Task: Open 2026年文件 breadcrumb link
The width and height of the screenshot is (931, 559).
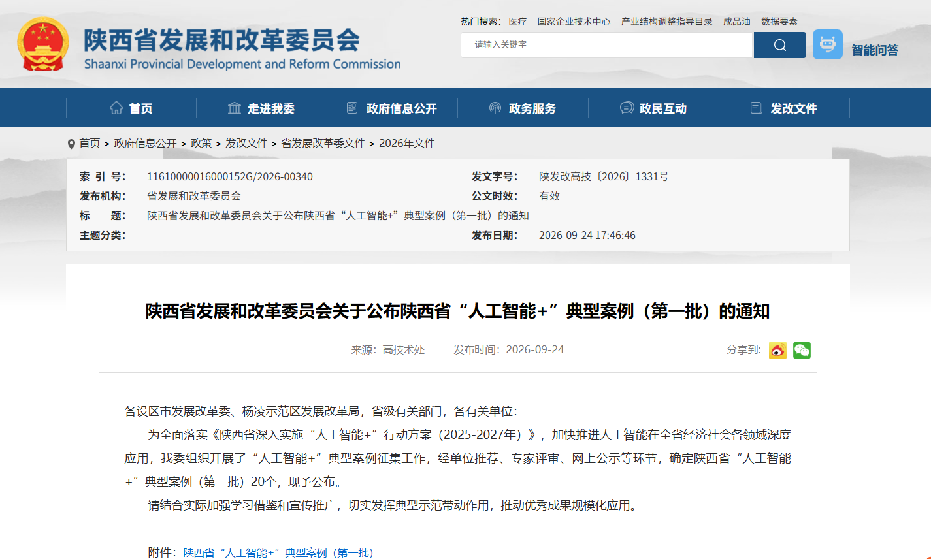Action: [407, 143]
